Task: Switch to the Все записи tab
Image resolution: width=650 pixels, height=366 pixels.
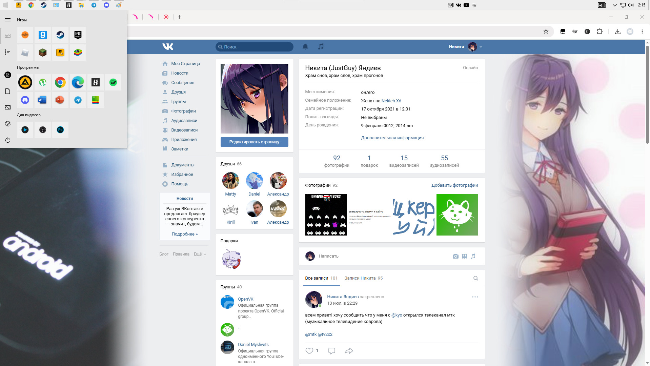Action: (321, 278)
